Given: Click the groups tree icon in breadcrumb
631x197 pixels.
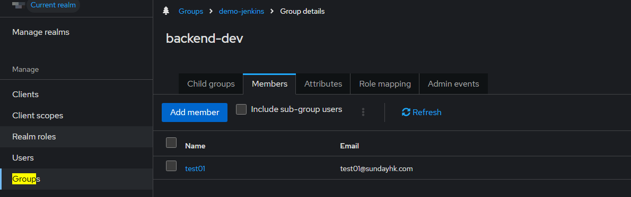Looking at the screenshot, I should click(166, 11).
